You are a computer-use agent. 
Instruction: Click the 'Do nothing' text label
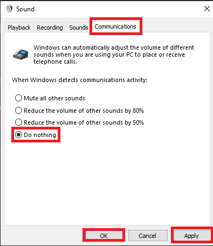click(40, 135)
